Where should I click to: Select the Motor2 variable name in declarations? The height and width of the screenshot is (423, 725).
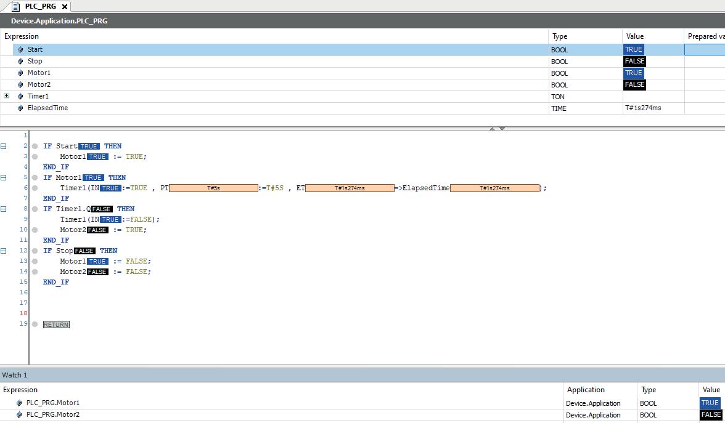39,84
